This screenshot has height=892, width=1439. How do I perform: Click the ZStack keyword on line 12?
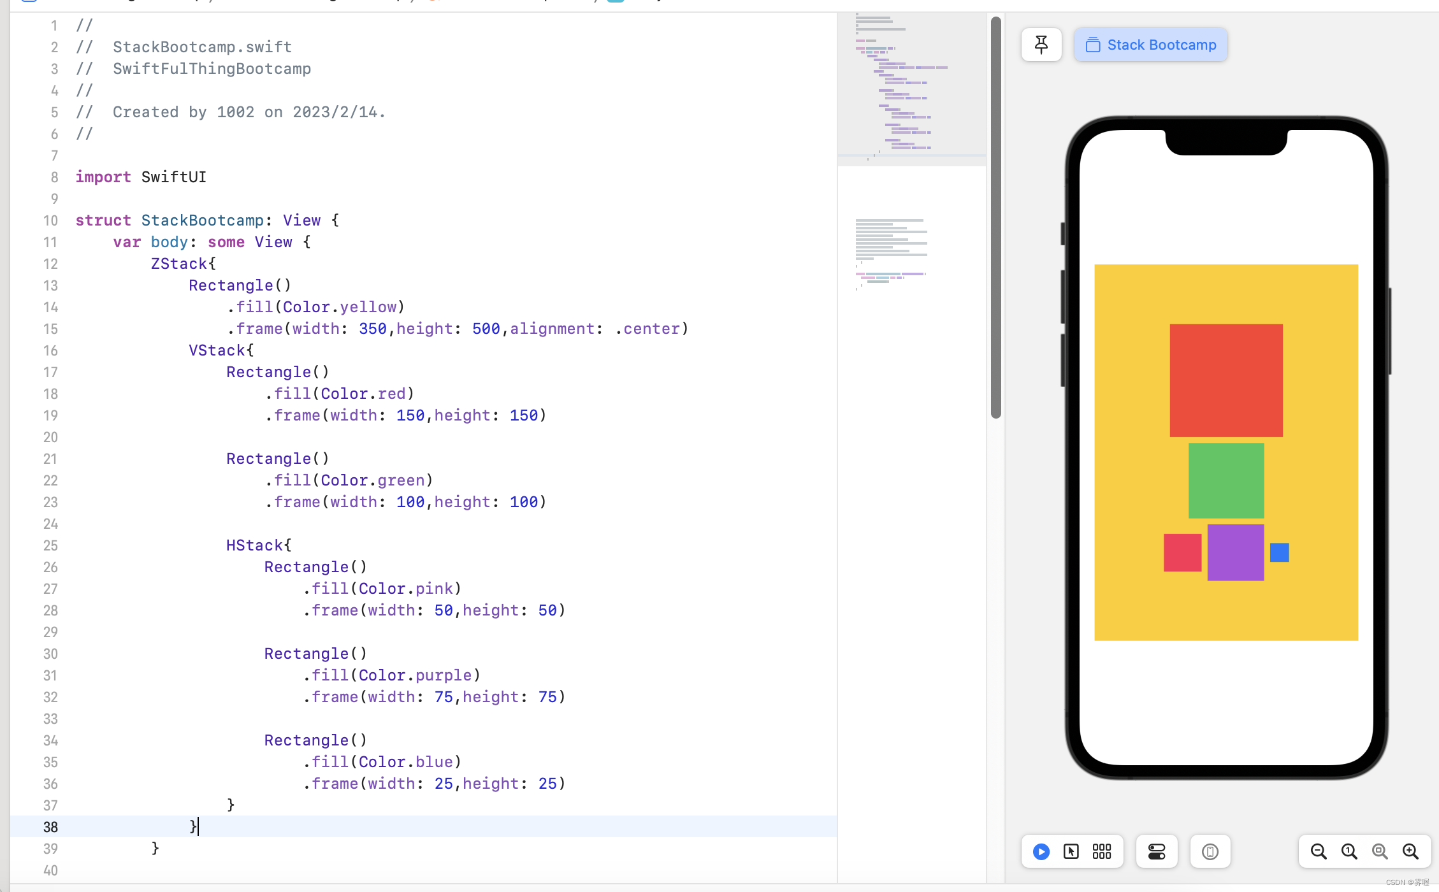(179, 263)
